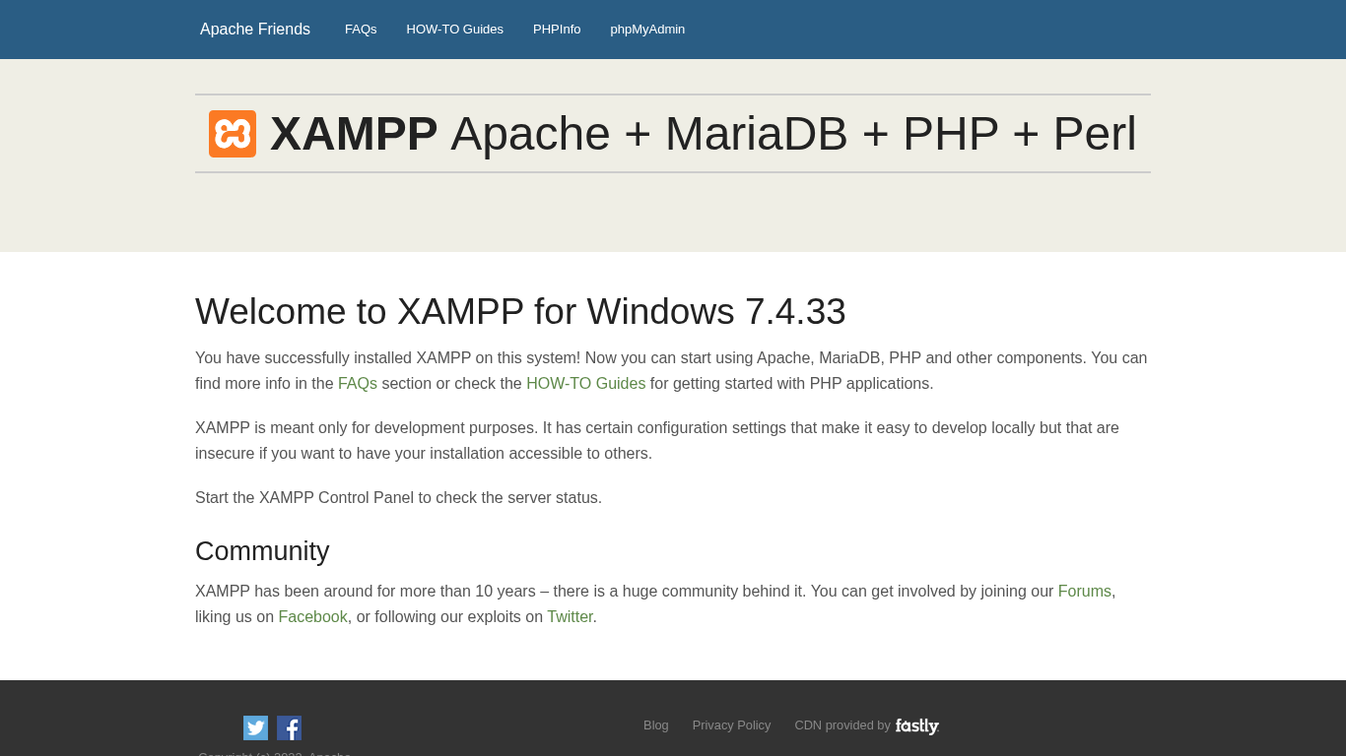Open the HOW-TO Guides link in the paragraph
Viewport: 1346px width, 756px height.
coord(585,384)
